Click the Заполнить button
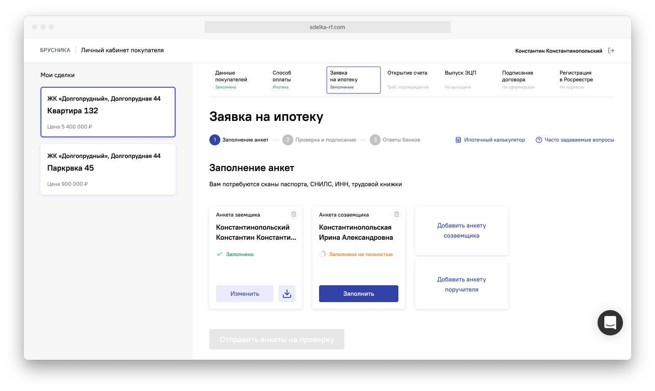Image resolution: width=655 pixels, height=391 pixels. coord(359,294)
